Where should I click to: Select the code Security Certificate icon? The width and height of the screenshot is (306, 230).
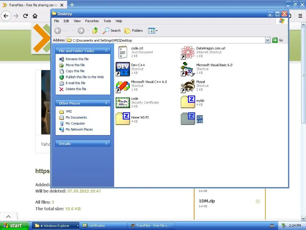(x=123, y=102)
